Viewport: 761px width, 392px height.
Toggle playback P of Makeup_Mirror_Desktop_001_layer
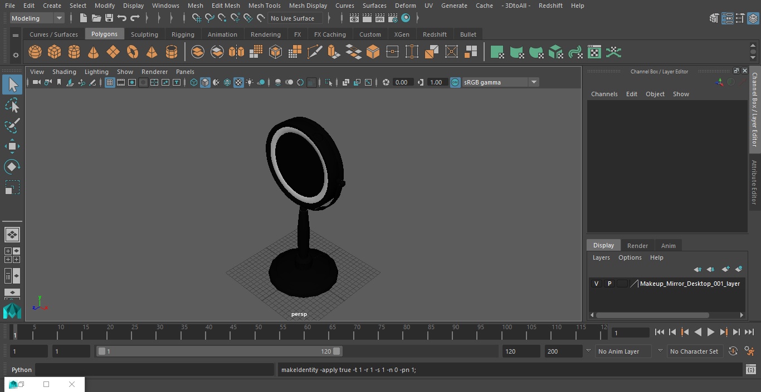(609, 284)
